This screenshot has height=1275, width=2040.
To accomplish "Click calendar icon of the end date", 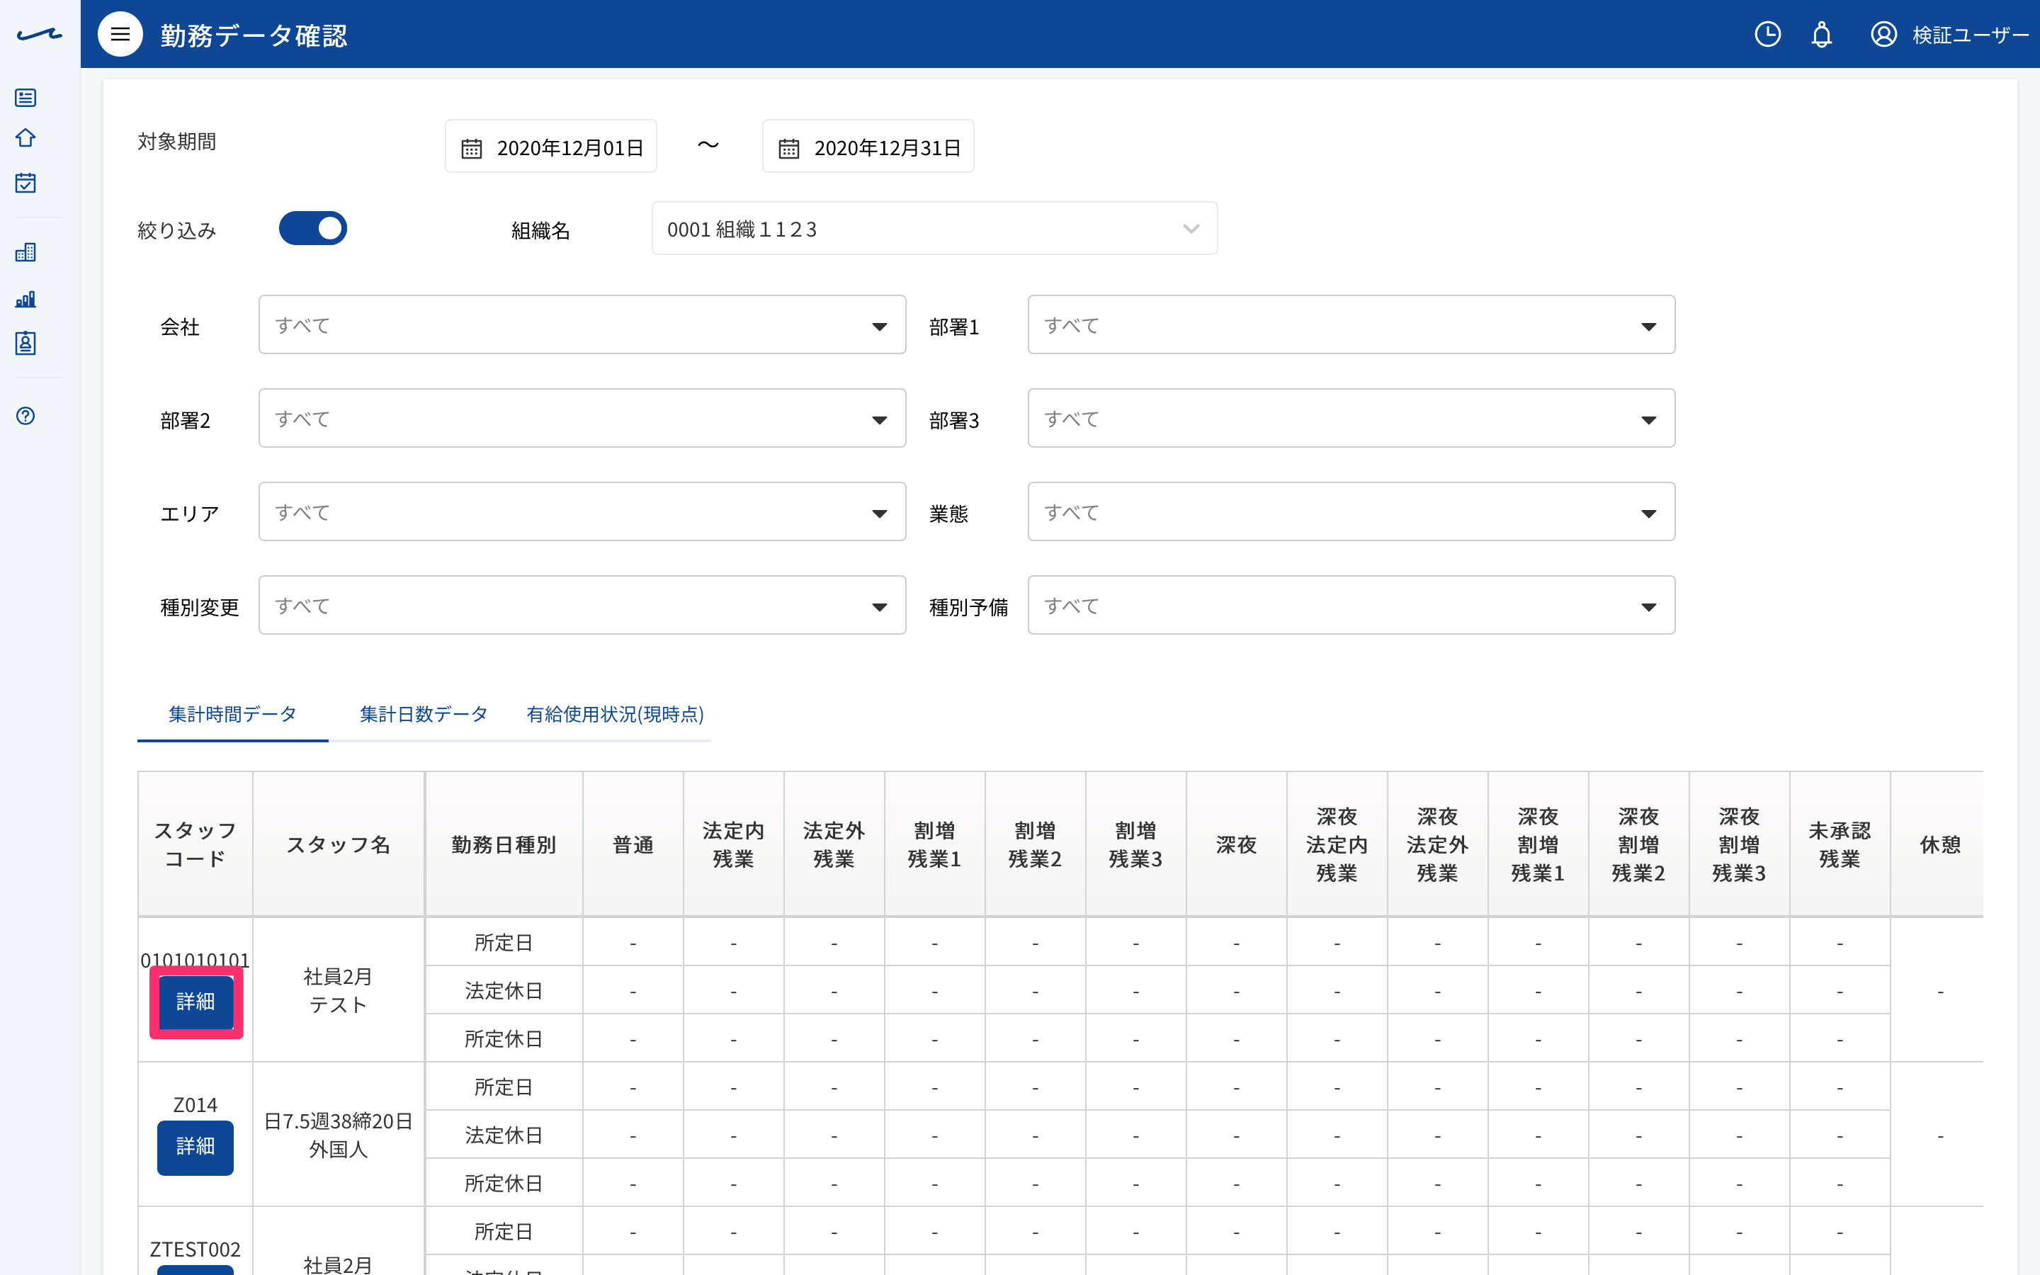I will [788, 149].
